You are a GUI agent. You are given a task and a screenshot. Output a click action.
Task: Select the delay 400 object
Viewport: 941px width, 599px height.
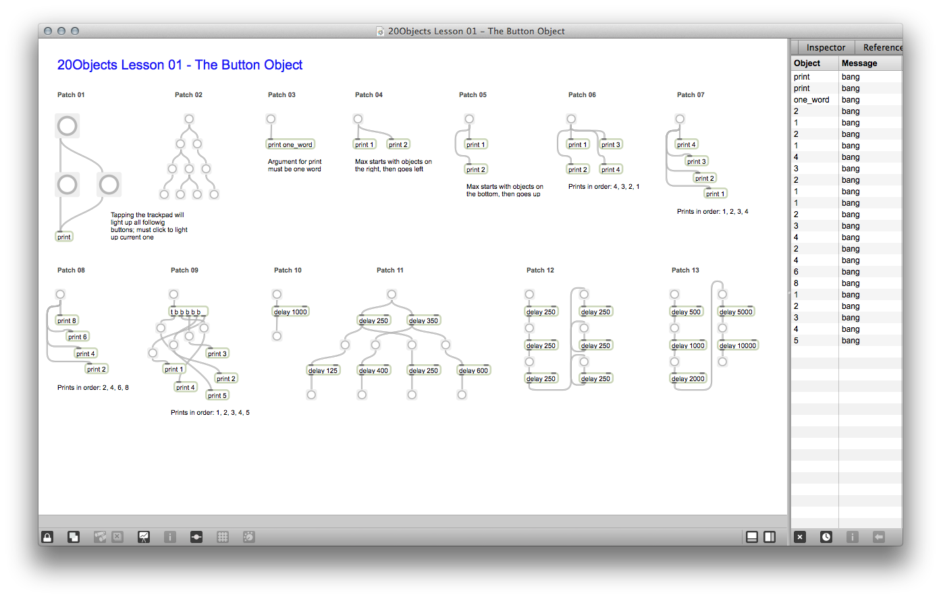[x=373, y=370]
